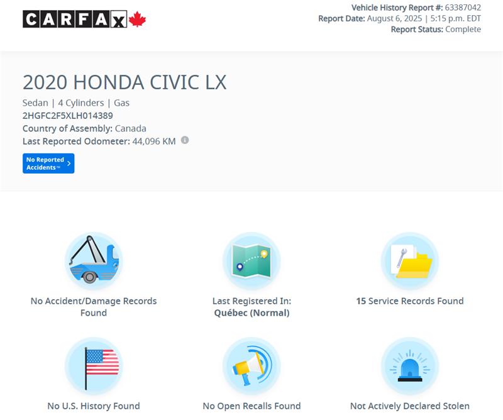
Task: Click the red maple leaf icon
Action: click(137, 19)
